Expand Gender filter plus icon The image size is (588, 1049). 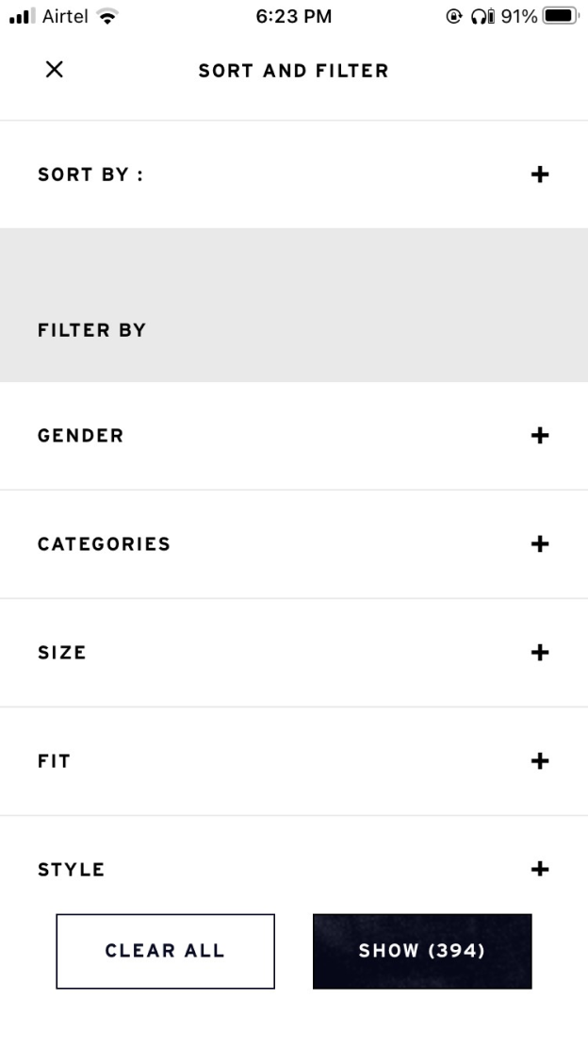tap(540, 435)
